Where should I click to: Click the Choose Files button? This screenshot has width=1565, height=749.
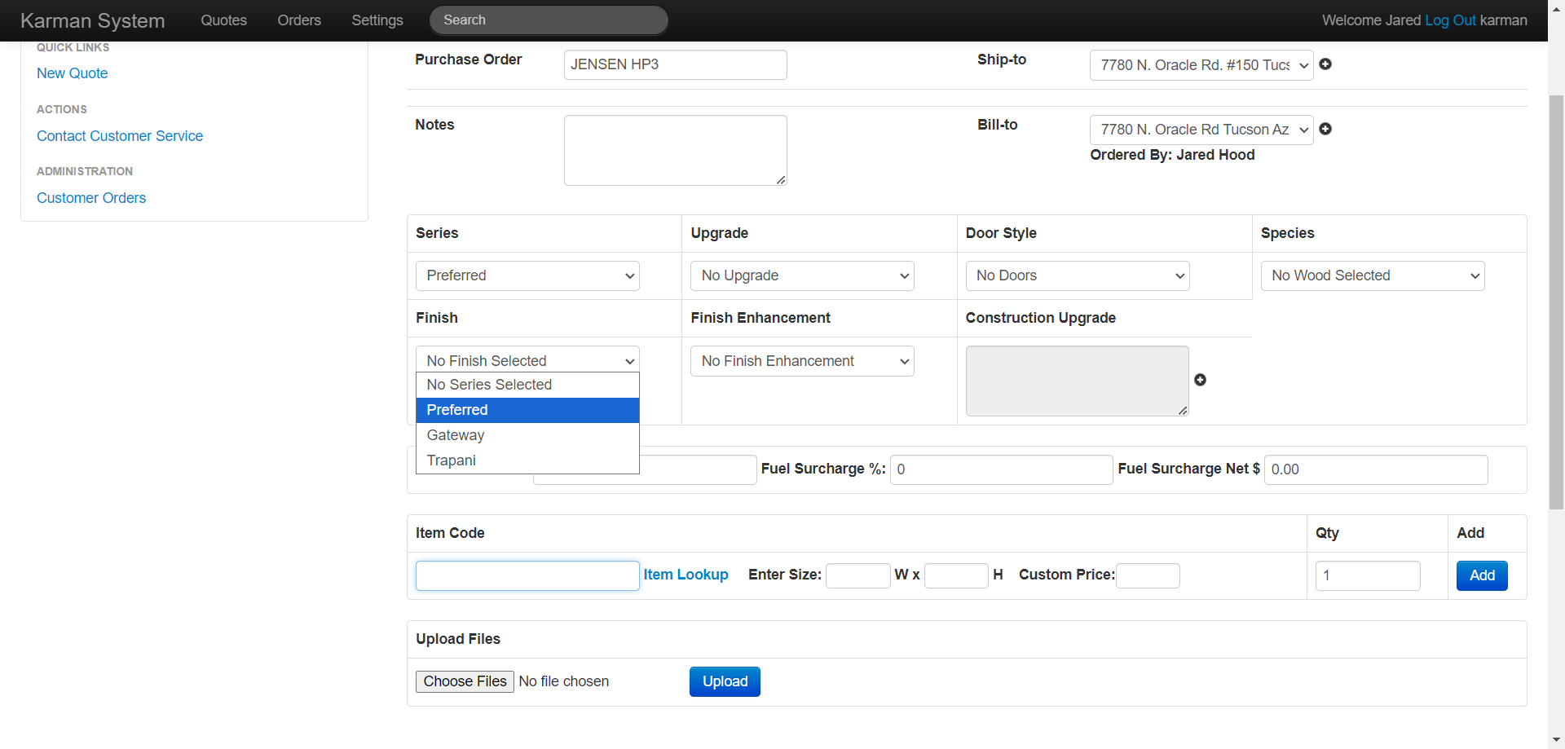coord(465,681)
